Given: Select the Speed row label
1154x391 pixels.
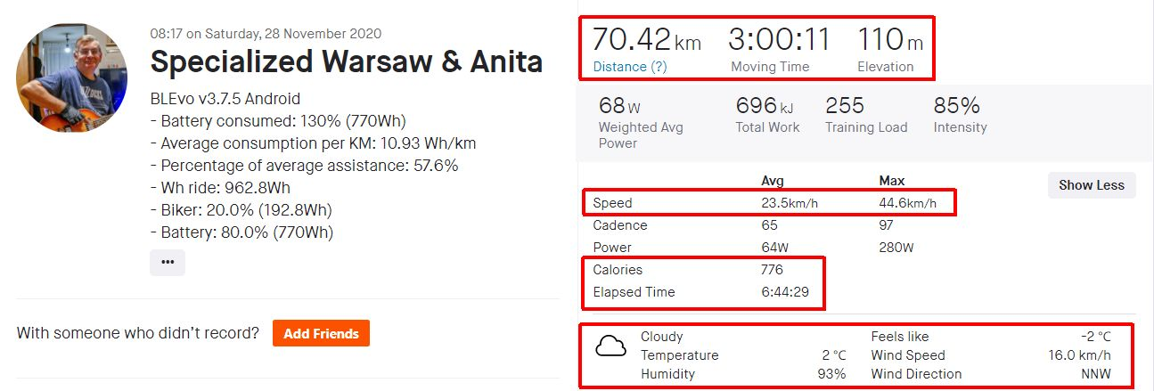Looking at the screenshot, I should 612,203.
